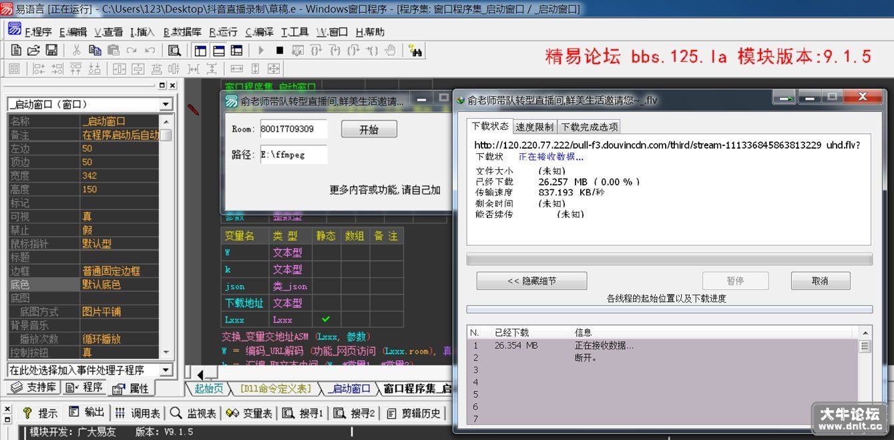The height and width of the screenshot is (440, 894).
Task: Toggle the left-pane work folder layout icon
Action: pyautogui.click(x=200, y=50)
